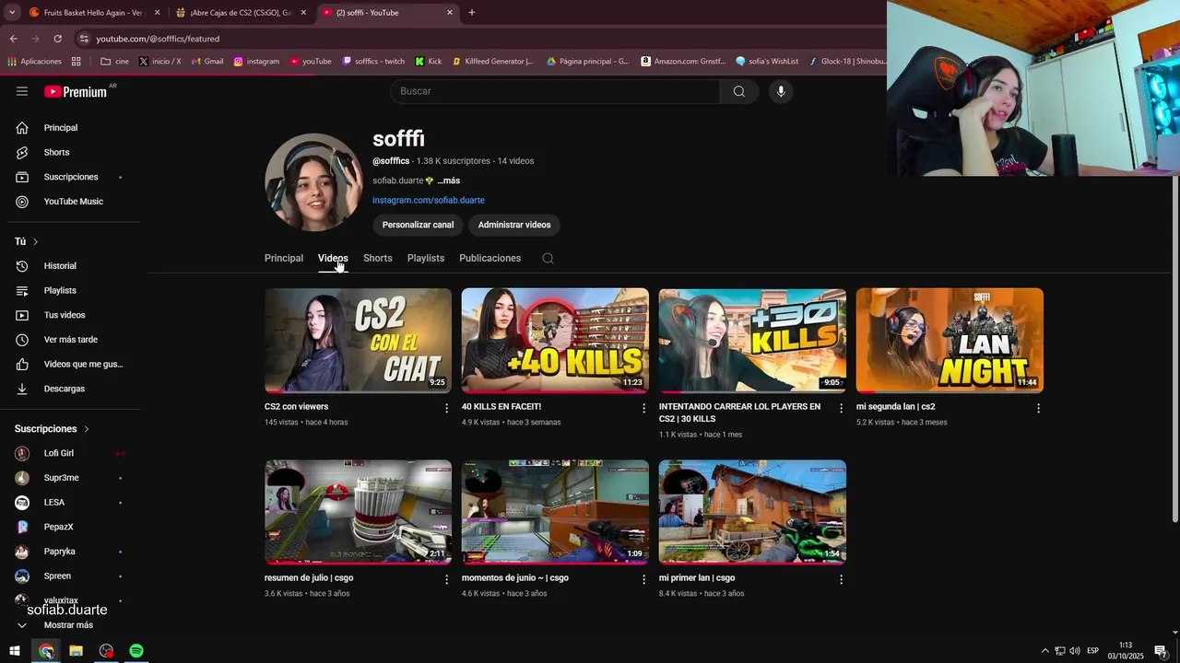Open the Kick bookmark
The width and height of the screenshot is (1180, 663).
click(x=429, y=62)
